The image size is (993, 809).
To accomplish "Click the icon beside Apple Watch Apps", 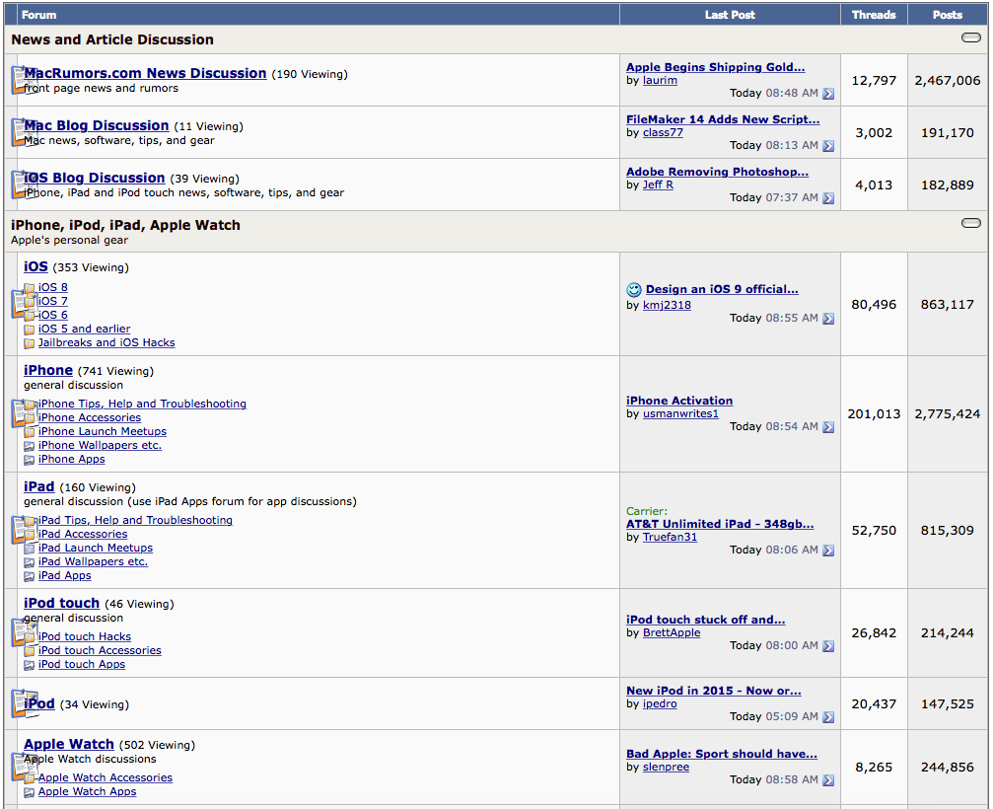I will click(30, 792).
